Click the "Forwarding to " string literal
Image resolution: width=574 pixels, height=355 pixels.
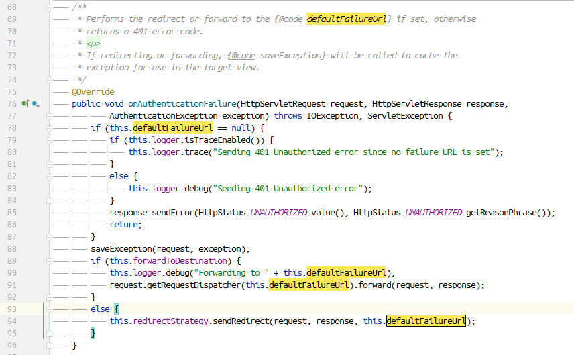pos(232,273)
